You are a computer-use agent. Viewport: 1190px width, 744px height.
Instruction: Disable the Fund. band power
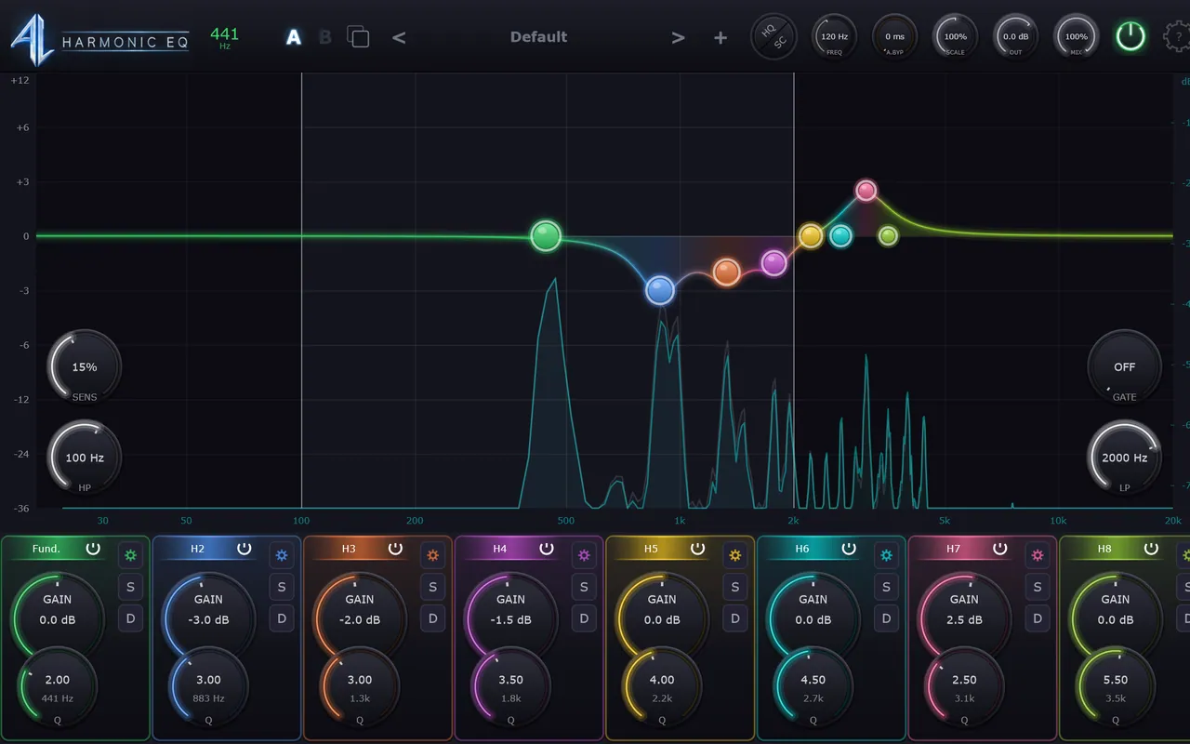[93, 549]
